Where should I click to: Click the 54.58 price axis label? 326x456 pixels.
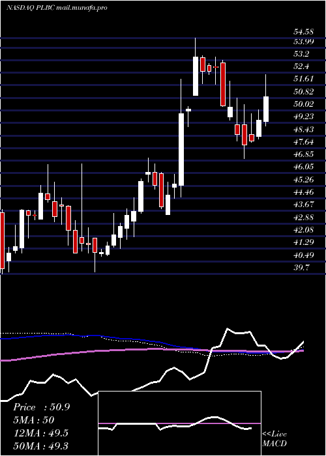304,32
